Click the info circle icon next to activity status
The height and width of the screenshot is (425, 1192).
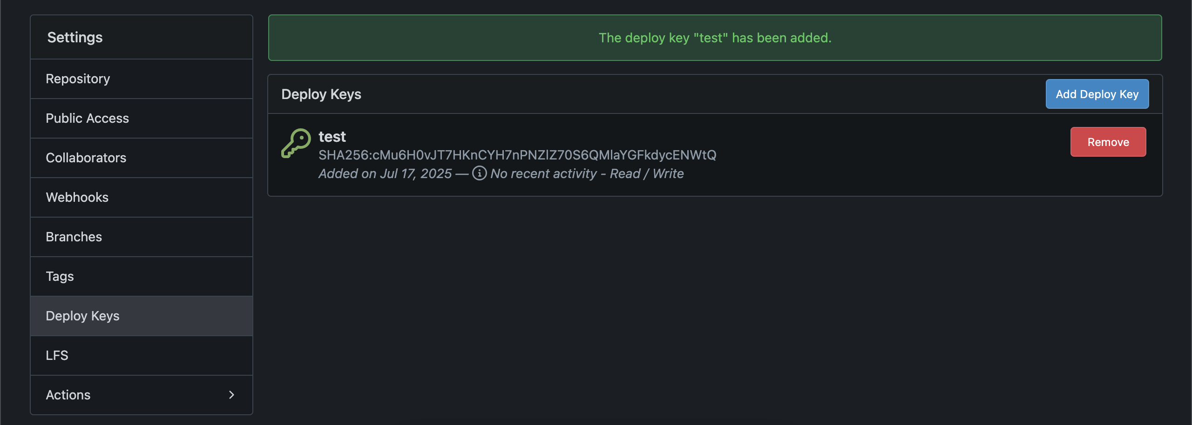click(479, 174)
